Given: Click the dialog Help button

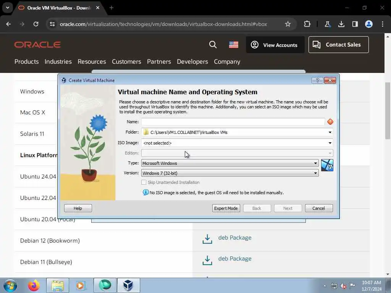Looking at the screenshot, I should click(x=78, y=208).
